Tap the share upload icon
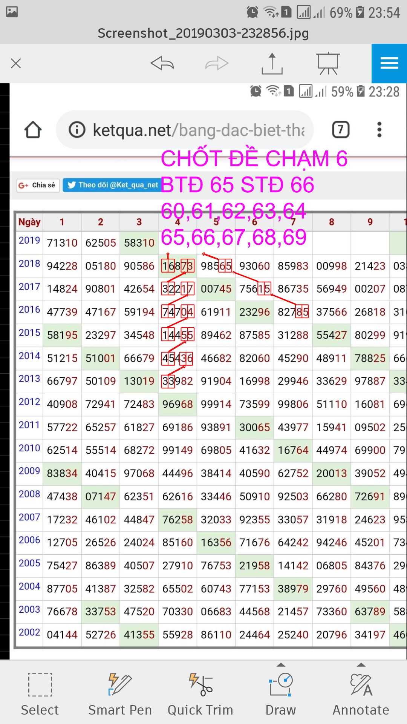This screenshot has height=724, width=407. point(272,63)
